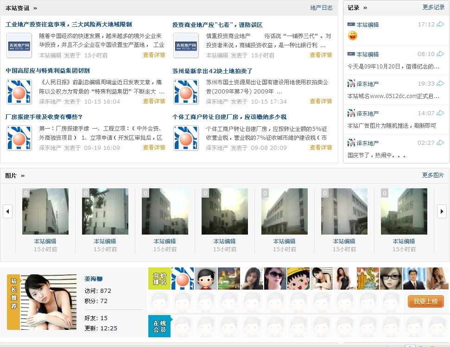The height and width of the screenshot is (347, 450).
Task: Open the article 厂房报建手续及收费有哪些?
Action: tap(44, 117)
